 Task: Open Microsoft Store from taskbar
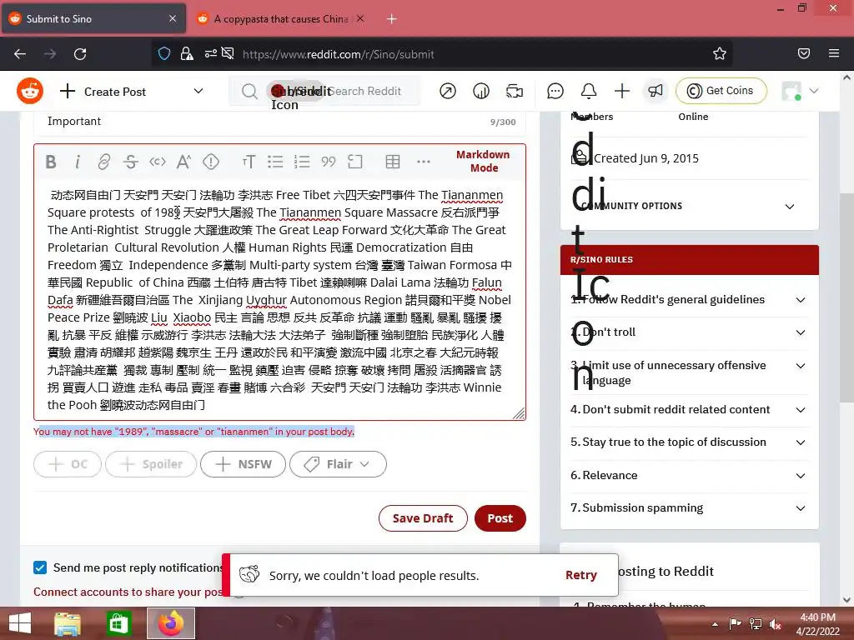[x=118, y=623]
